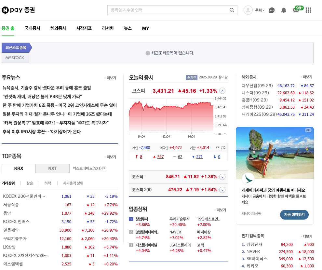Open the 뉴스 menu

point(128,28)
